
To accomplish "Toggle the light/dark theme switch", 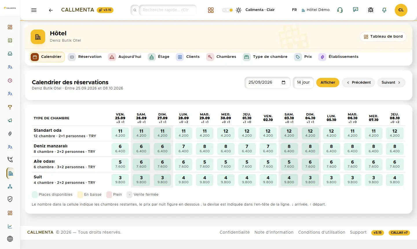I will pyautogui.click(x=228, y=10).
